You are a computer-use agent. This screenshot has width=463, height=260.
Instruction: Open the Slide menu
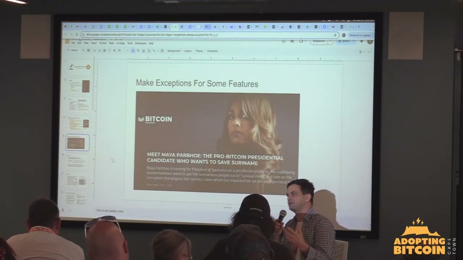111,43
